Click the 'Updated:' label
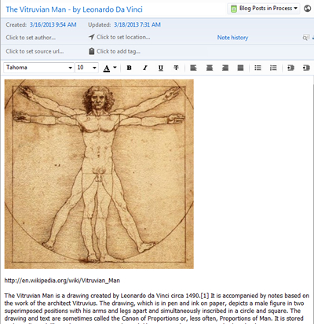Image resolution: width=314 pixels, height=324 pixels. pos(100,24)
